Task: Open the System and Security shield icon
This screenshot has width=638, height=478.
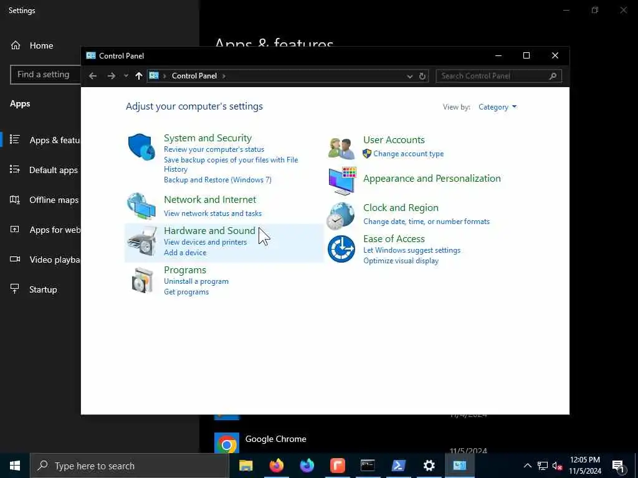Action: coord(141,147)
